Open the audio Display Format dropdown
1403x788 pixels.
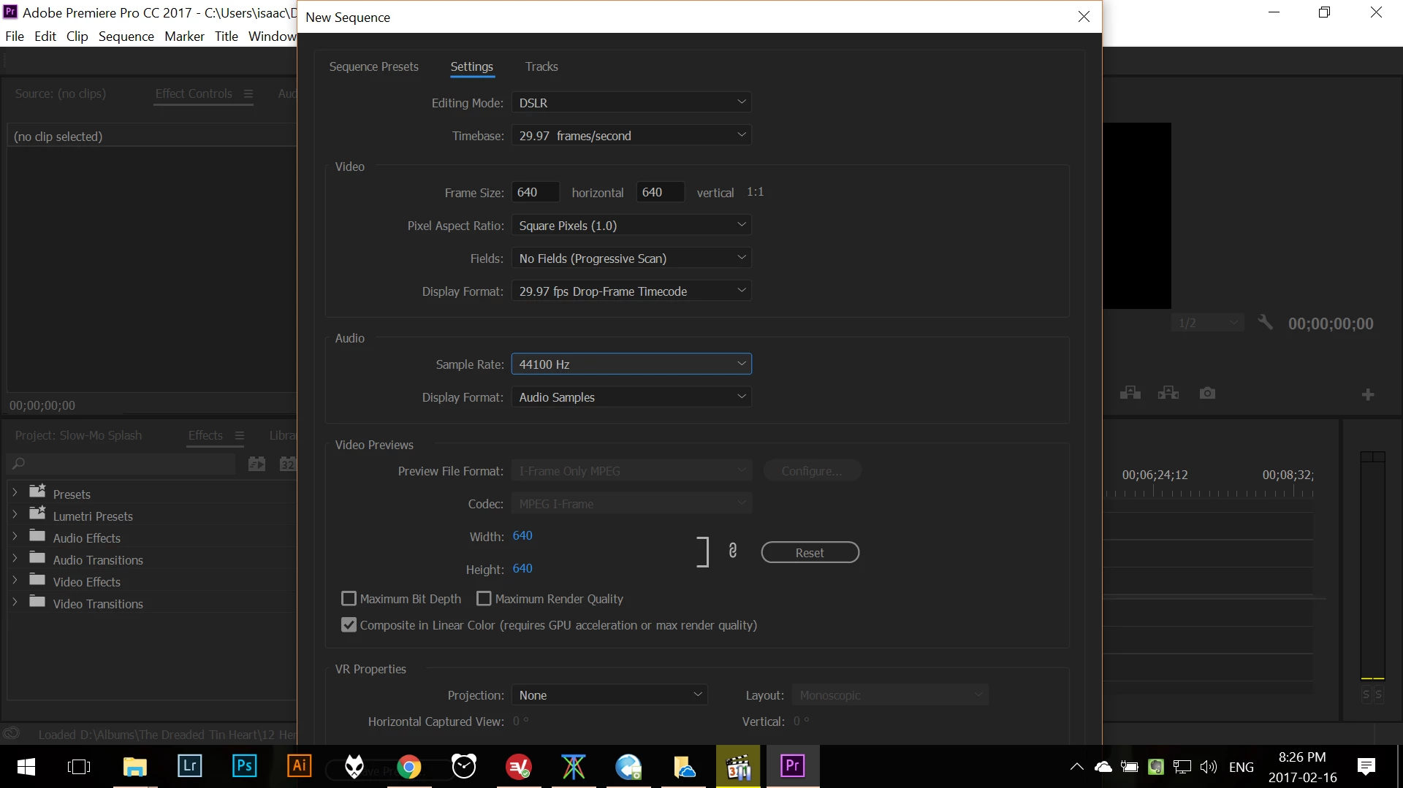631,397
